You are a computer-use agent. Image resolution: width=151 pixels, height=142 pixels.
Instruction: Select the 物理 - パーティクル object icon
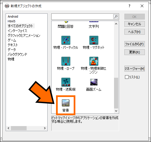coord(66,40)
